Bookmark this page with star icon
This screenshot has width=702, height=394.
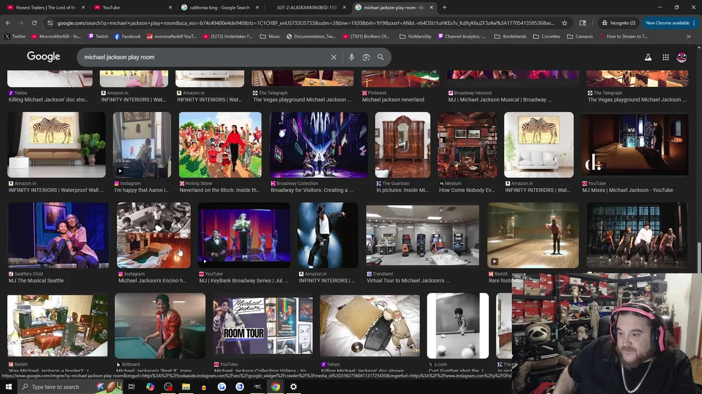click(x=564, y=23)
